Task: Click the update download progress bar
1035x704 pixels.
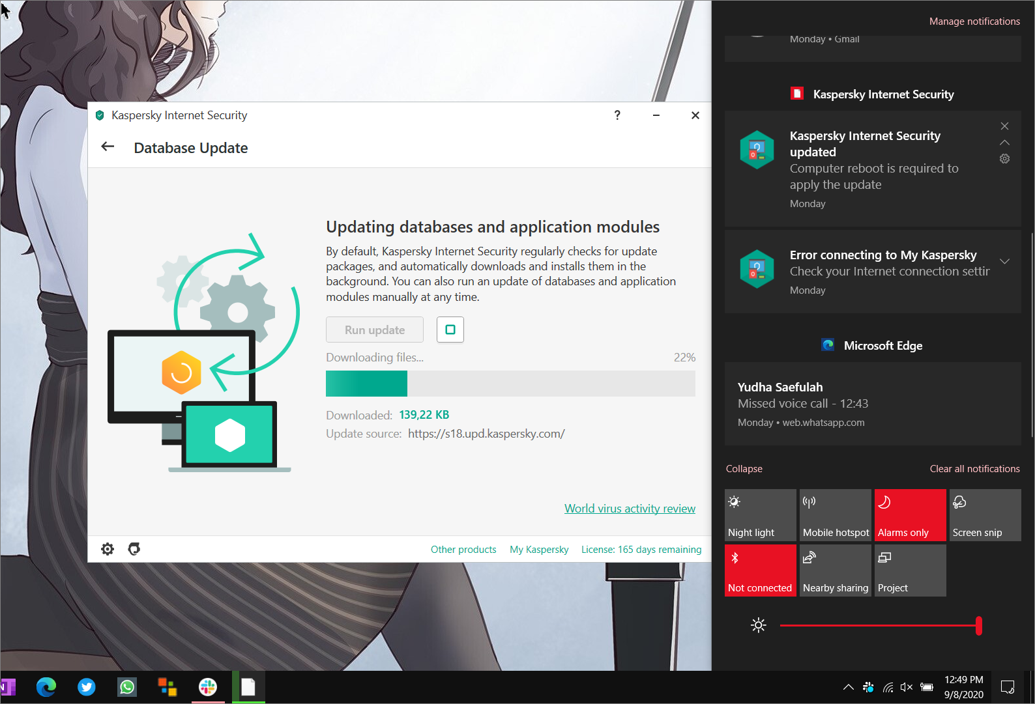Action: (x=510, y=384)
